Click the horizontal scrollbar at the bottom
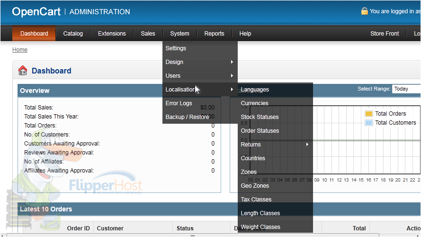Screen dimensions: 421x237 pos(193,235)
